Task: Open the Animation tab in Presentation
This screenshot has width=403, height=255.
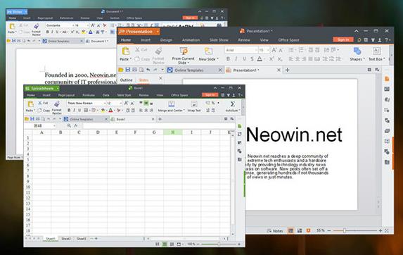Action: click(191, 40)
